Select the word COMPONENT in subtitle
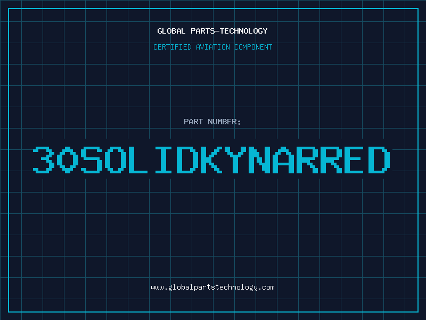Image resolution: width=426 pixels, height=320 pixels. click(253, 47)
